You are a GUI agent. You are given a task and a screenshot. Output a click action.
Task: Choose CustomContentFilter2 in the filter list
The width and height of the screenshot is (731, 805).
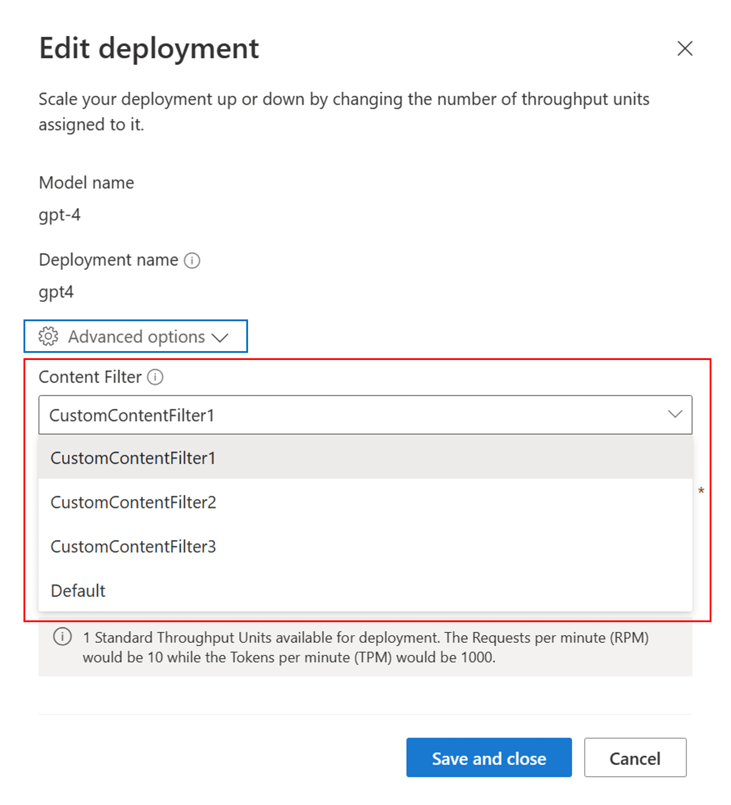[365, 502]
